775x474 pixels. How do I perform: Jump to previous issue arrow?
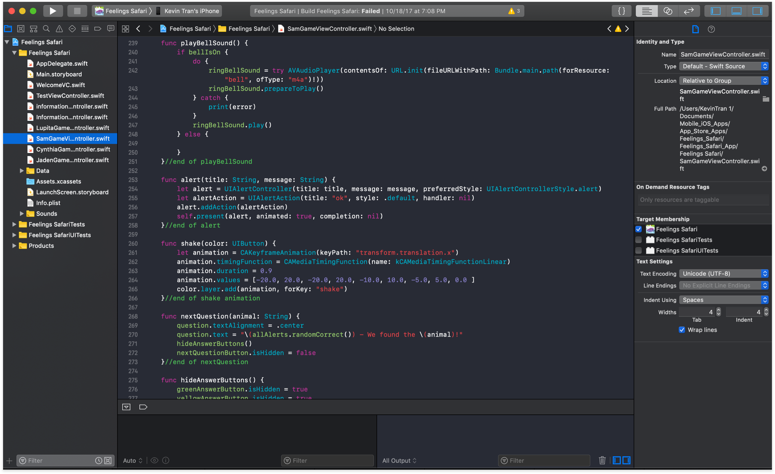[609, 29]
